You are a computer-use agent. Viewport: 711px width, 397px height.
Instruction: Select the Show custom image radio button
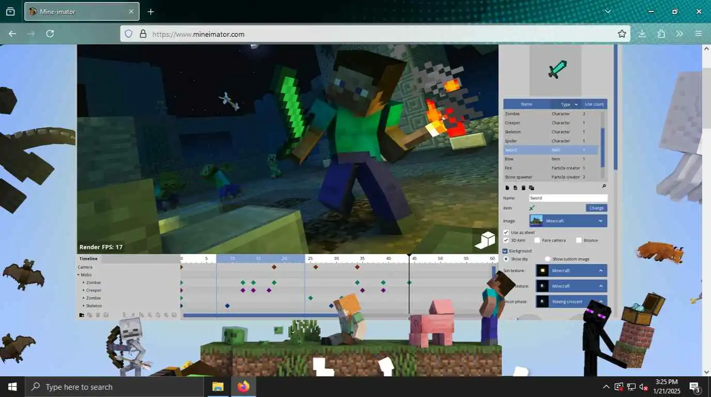[x=548, y=259]
